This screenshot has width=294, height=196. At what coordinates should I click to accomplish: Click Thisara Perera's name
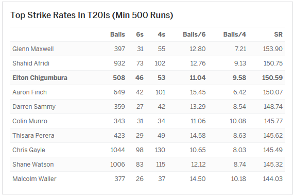coord(33,136)
